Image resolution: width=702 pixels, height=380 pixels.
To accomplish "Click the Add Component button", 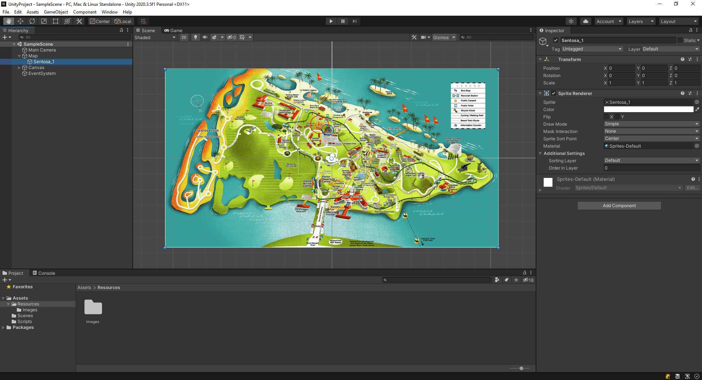I will tap(619, 205).
